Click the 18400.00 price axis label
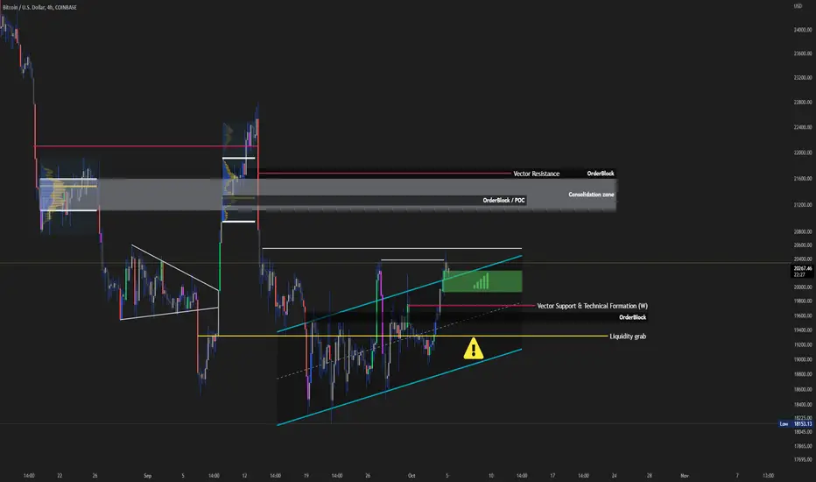The height and width of the screenshot is (482, 816). click(803, 404)
